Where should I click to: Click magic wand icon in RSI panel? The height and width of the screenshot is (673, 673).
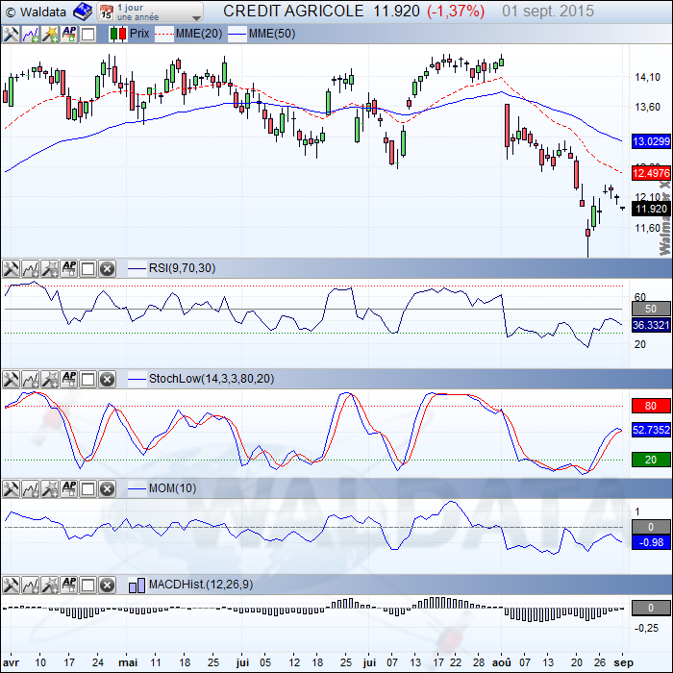(x=49, y=268)
